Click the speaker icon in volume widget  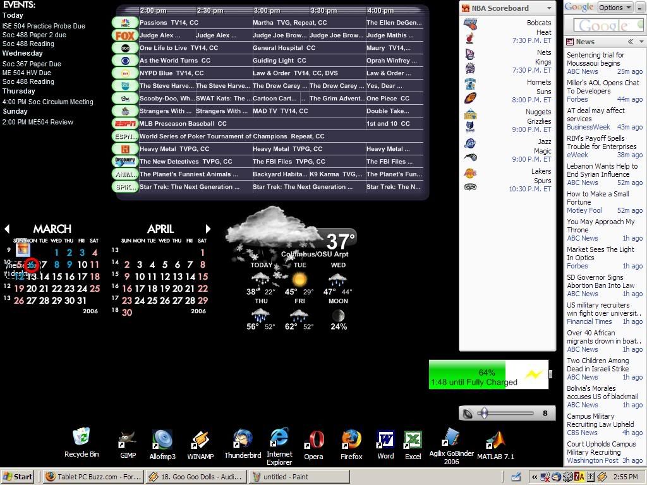(468, 413)
